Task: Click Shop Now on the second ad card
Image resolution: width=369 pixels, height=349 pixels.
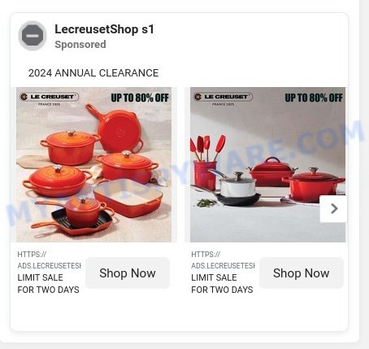Action: pos(302,273)
